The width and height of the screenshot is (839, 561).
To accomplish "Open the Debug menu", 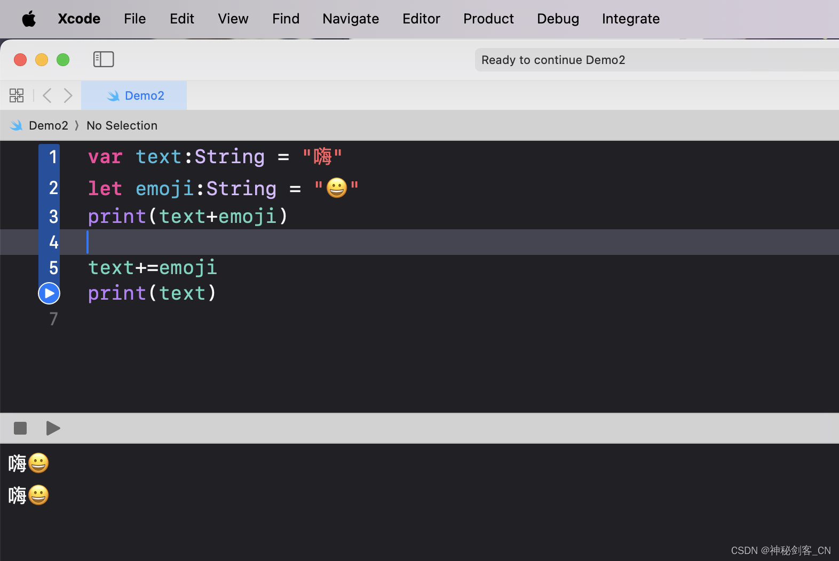I will coord(558,19).
